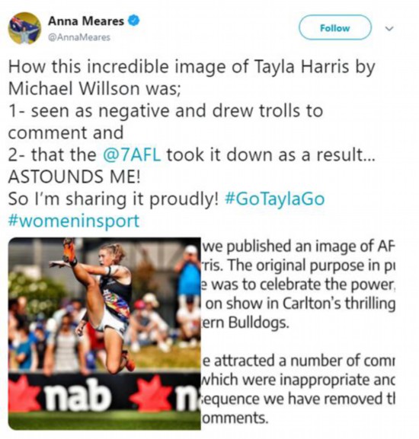This screenshot has width=419, height=439.
Task: Open the #GoTaylaGo hashtag
Action: point(275,199)
